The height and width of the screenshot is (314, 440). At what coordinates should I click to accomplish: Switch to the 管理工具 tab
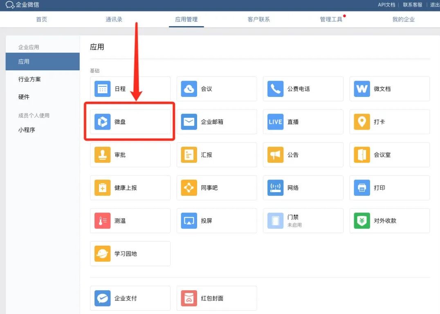click(x=331, y=19)
